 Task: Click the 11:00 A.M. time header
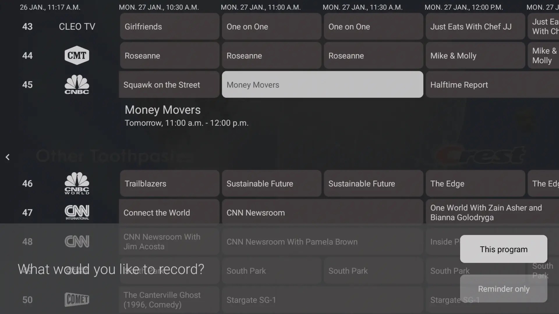coord(261,7)
